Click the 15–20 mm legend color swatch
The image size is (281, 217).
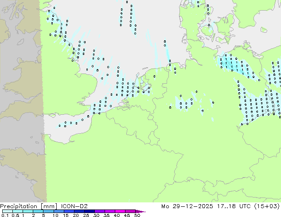click(x=69, y=211)
